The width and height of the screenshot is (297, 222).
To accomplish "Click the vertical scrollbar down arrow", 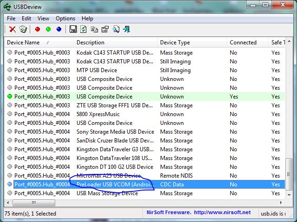I will (x=289, y=195).
